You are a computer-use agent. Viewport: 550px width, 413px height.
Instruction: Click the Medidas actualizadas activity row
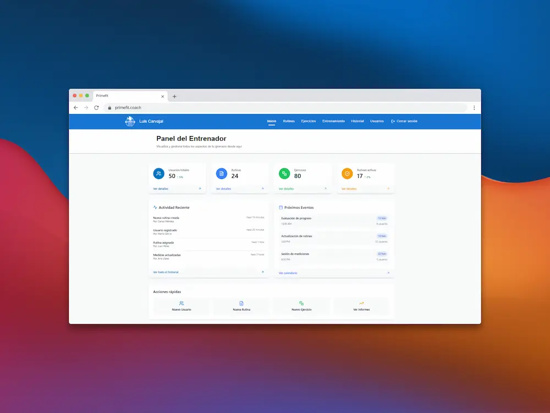pyautogui.click(x=208, y=257)
